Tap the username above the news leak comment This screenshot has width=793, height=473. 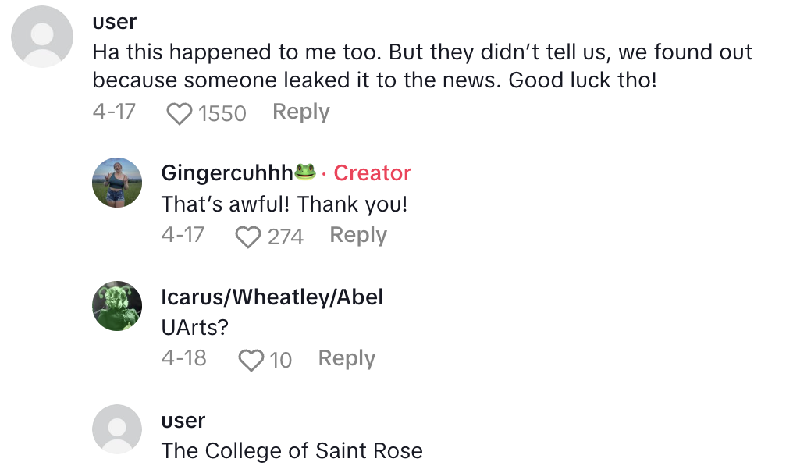tap(114, 23)
